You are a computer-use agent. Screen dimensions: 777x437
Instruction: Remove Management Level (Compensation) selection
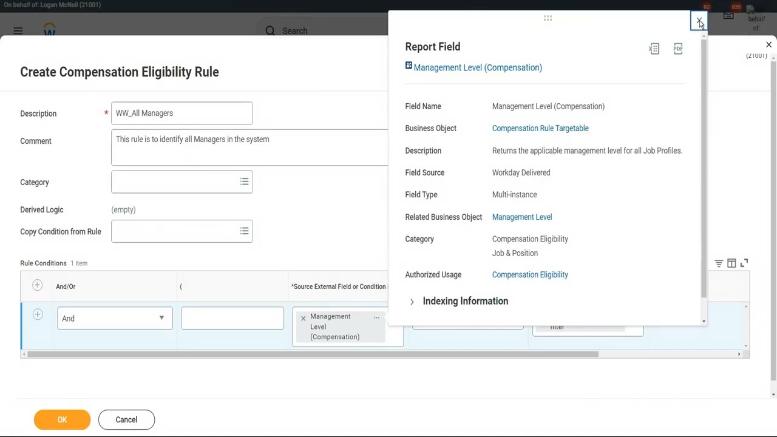[x=303, y=318]
